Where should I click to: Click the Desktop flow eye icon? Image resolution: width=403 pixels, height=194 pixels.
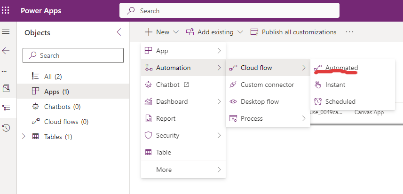[x=233, y=101]
